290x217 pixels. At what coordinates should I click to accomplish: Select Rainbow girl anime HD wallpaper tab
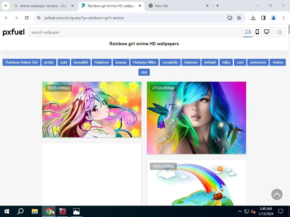(111, 6)
